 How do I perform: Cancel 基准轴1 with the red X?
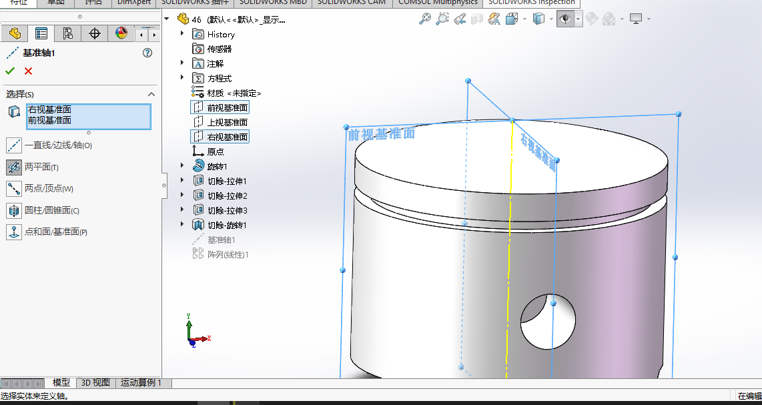28,71
